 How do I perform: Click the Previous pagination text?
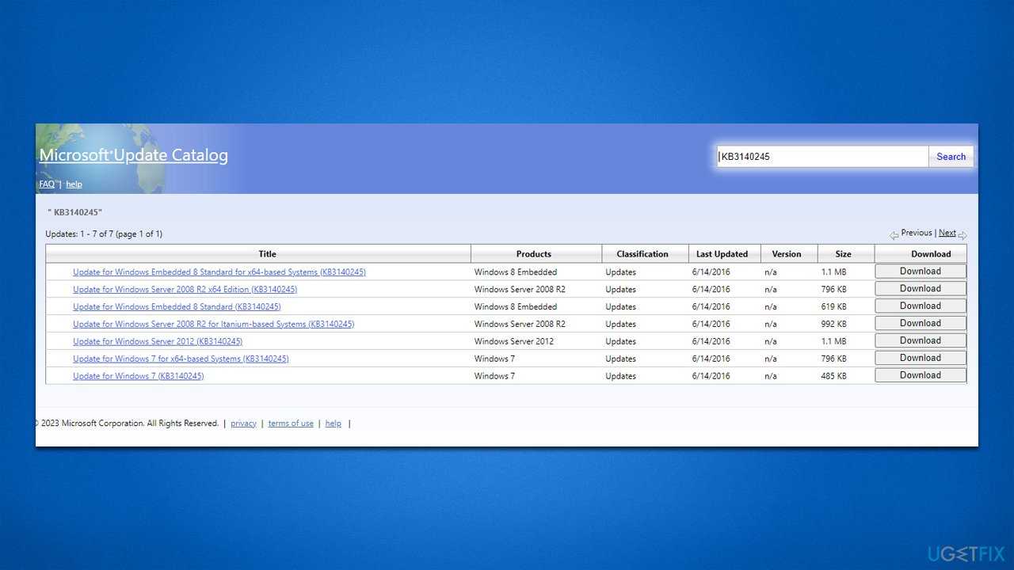tap(917, 233)
